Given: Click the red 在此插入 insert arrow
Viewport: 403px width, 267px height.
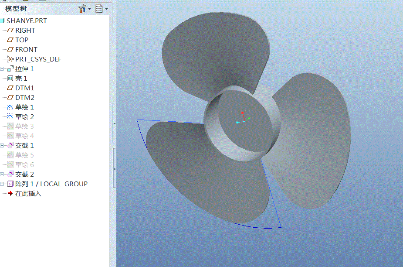Looking at the screenshot, I should pos(10,193).
